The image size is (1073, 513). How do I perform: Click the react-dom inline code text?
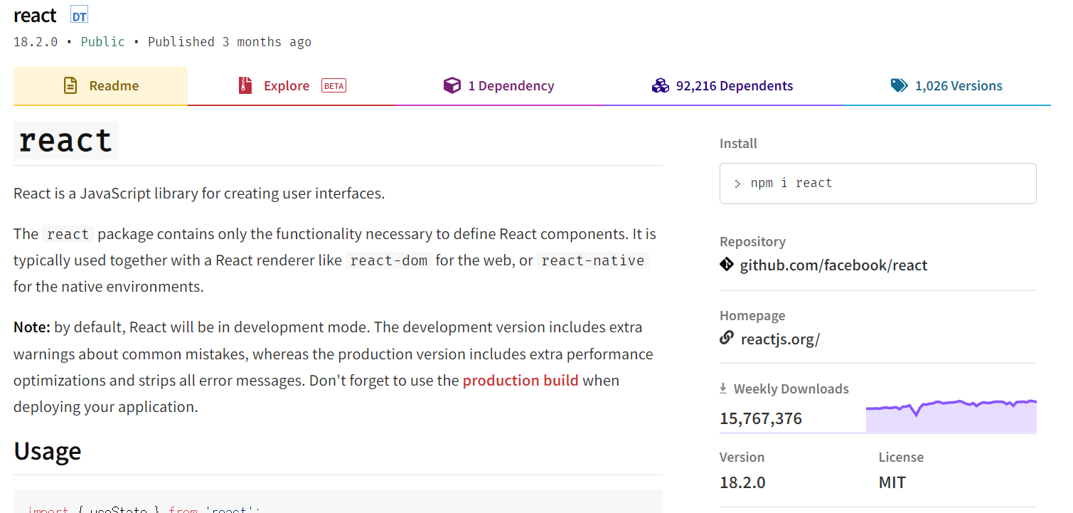(389, 260)
